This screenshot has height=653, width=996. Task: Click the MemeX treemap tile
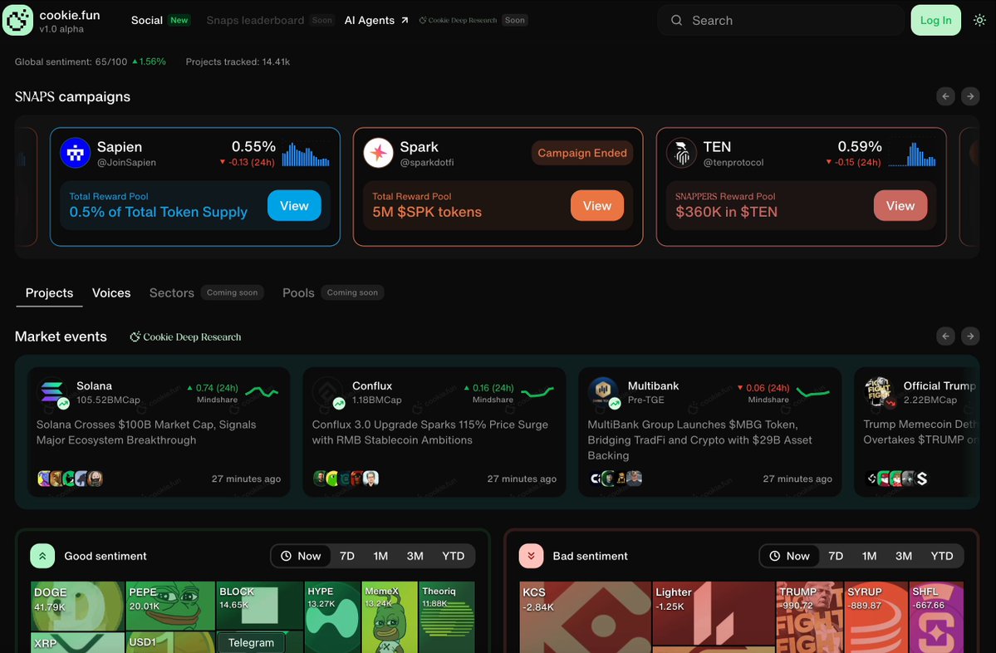click(x=390, y=617)
